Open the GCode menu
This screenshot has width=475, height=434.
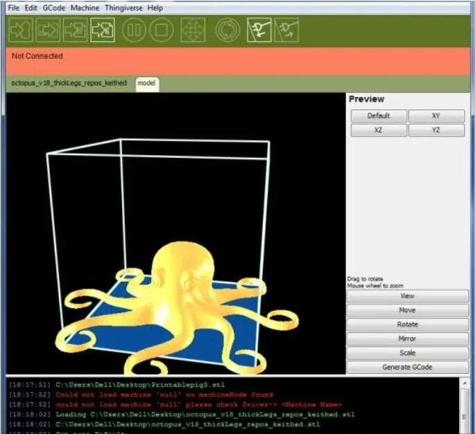coord(54,8)
